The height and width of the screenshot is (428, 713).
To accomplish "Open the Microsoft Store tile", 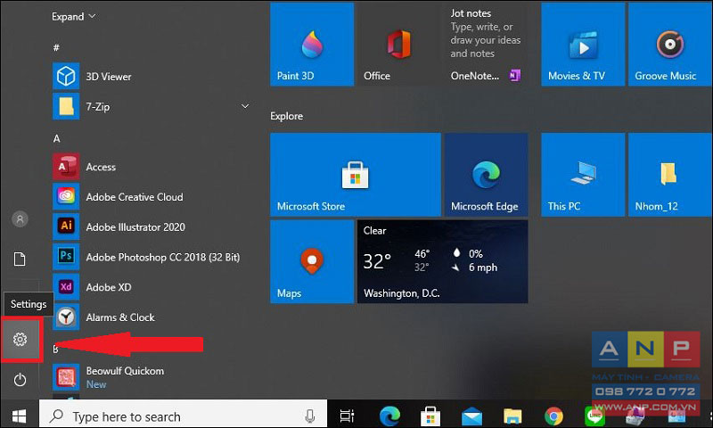I will point(355,175).
